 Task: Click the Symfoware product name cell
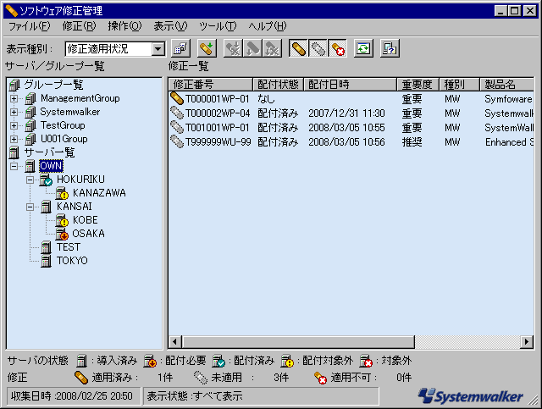(x=508, y=99)
